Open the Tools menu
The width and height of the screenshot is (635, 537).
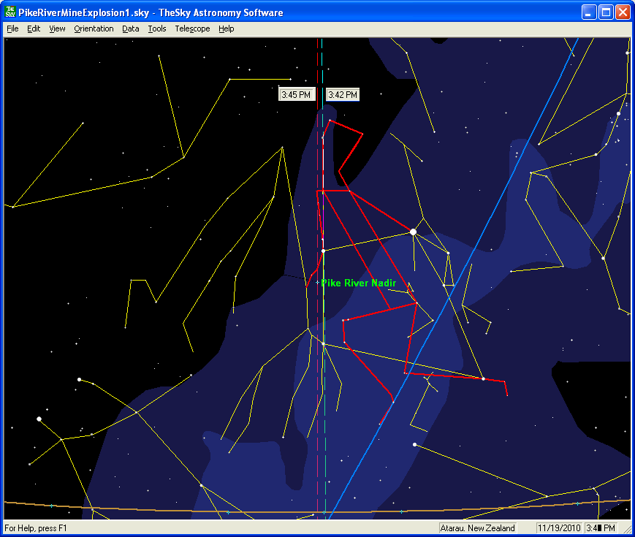156,28
